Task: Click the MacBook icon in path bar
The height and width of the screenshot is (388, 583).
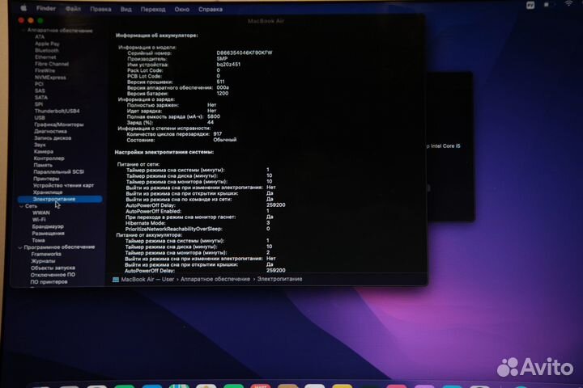Action: 116,280
